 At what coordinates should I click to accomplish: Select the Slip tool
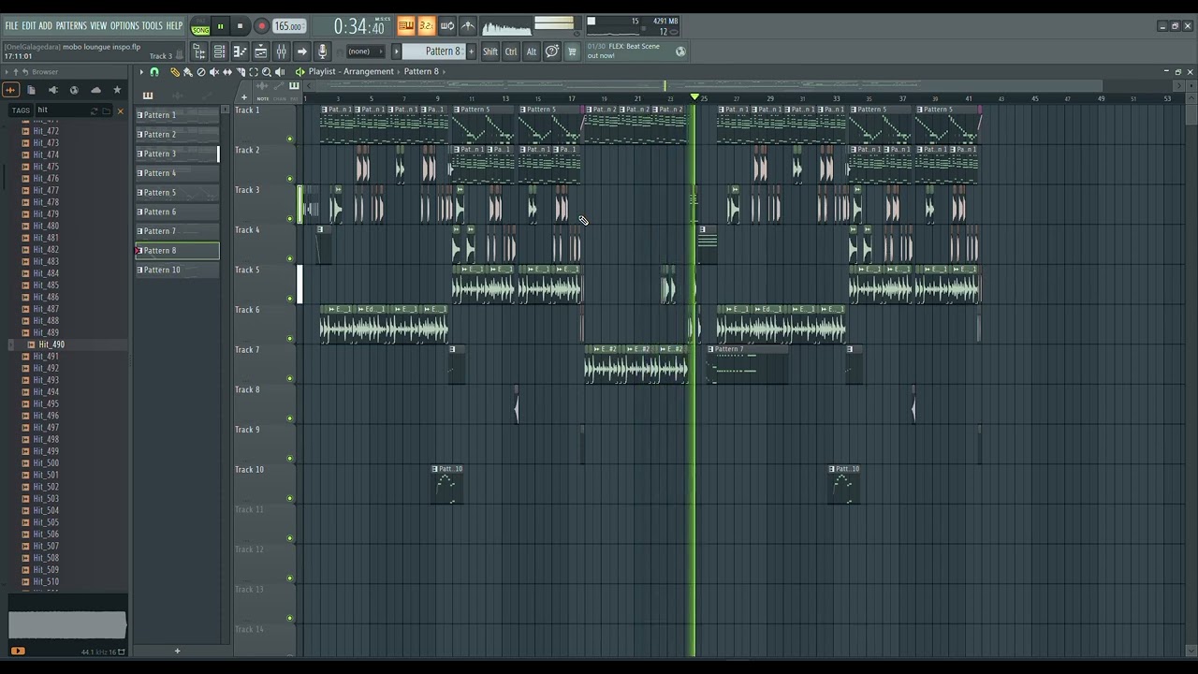pyautogui.click(x=226, y=72)
